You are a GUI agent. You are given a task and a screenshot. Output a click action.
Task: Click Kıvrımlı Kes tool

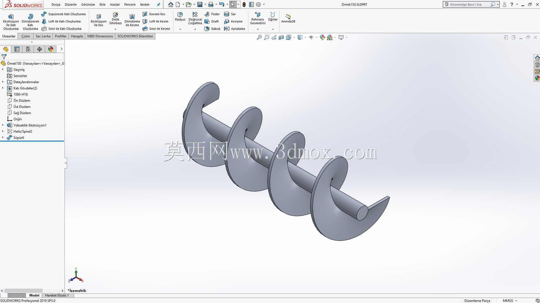154,14
